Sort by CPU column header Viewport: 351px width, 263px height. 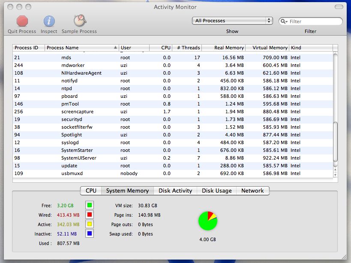pos(161,48)
